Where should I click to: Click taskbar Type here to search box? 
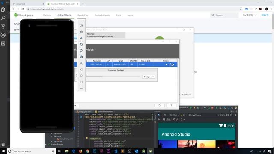(31, 151)
